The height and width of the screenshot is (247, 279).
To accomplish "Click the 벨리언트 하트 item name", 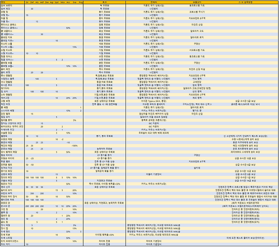I will [x=8, y=200].
